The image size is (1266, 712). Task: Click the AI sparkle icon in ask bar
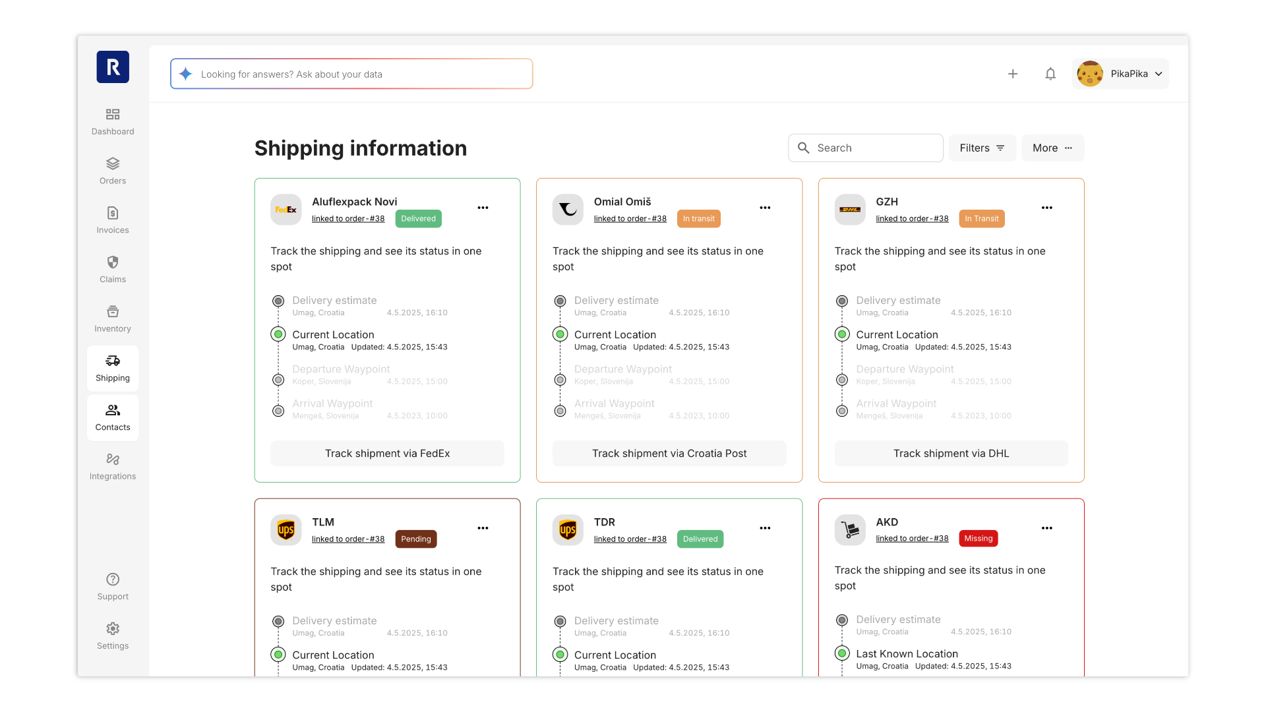coord(186,74)
